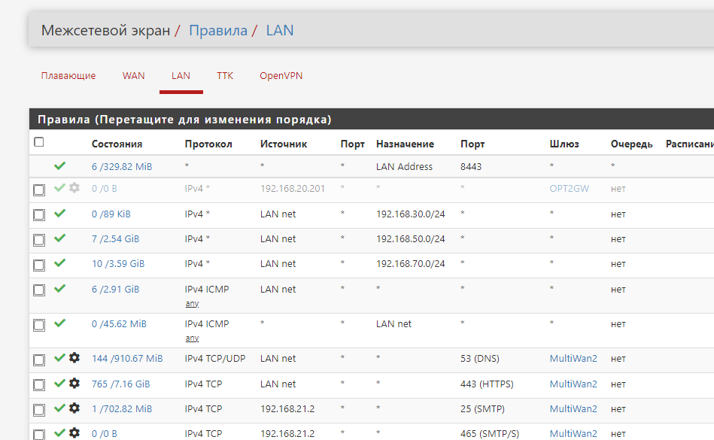Click the gear icon on the DNS rule row
The width and height of the screenshot is (714, 440).
(x=74, y=359)
